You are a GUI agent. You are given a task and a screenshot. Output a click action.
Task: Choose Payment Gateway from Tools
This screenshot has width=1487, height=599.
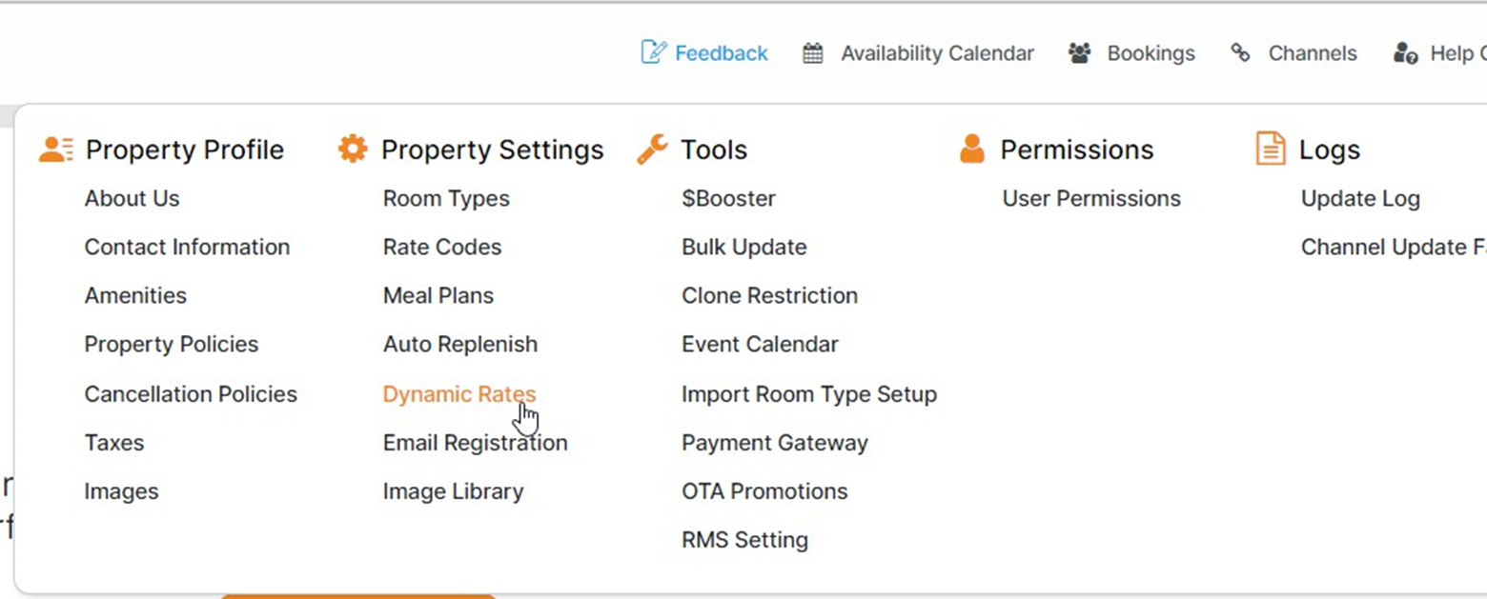[x=774, y=443]
